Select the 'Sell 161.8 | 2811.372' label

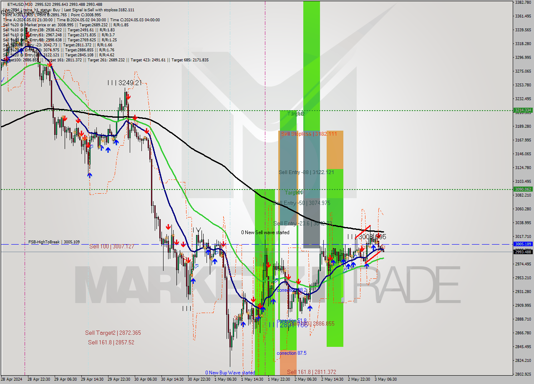[311, 372]
